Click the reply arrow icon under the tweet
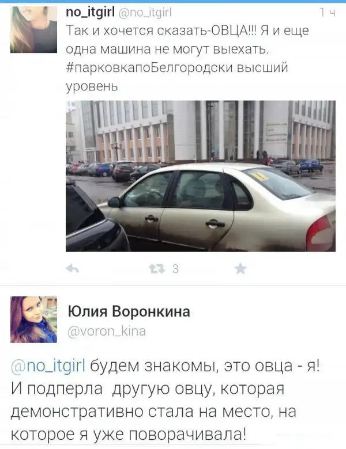346x449 pixels. coord(72,269)
